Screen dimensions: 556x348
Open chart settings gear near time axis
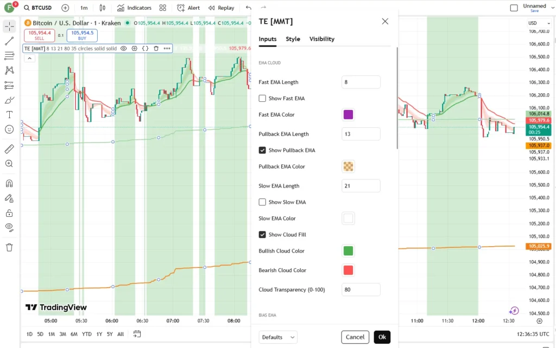tap(539, 321)
